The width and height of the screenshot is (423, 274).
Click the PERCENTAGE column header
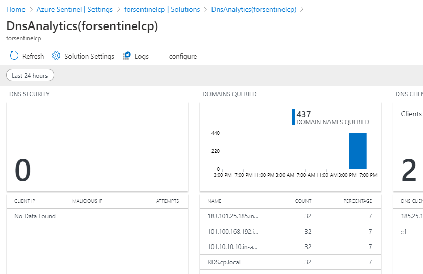(x=358, y=201)
